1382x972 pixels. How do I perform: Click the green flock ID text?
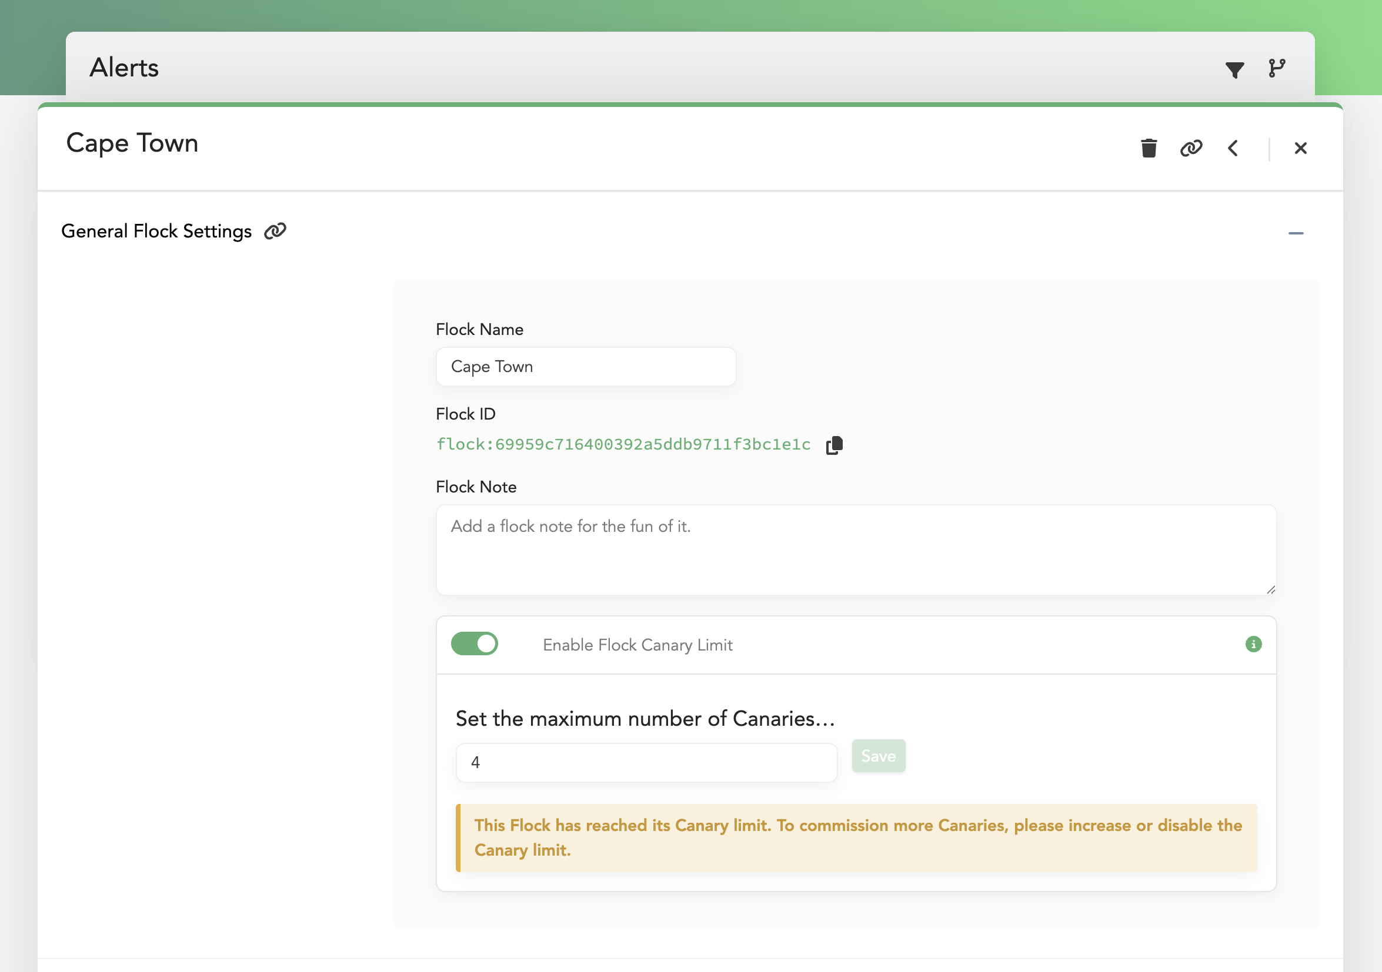coord(623,444)
